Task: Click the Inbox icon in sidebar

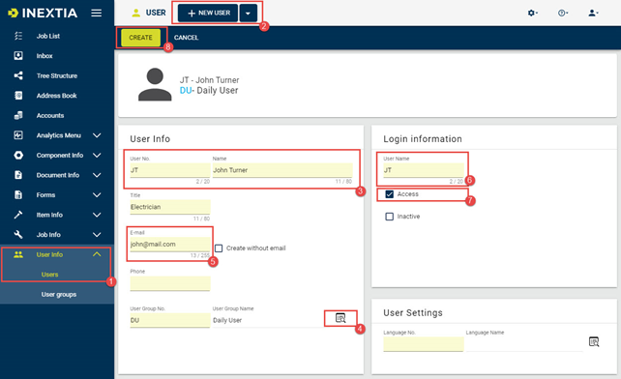Action: tap(18, 56)
